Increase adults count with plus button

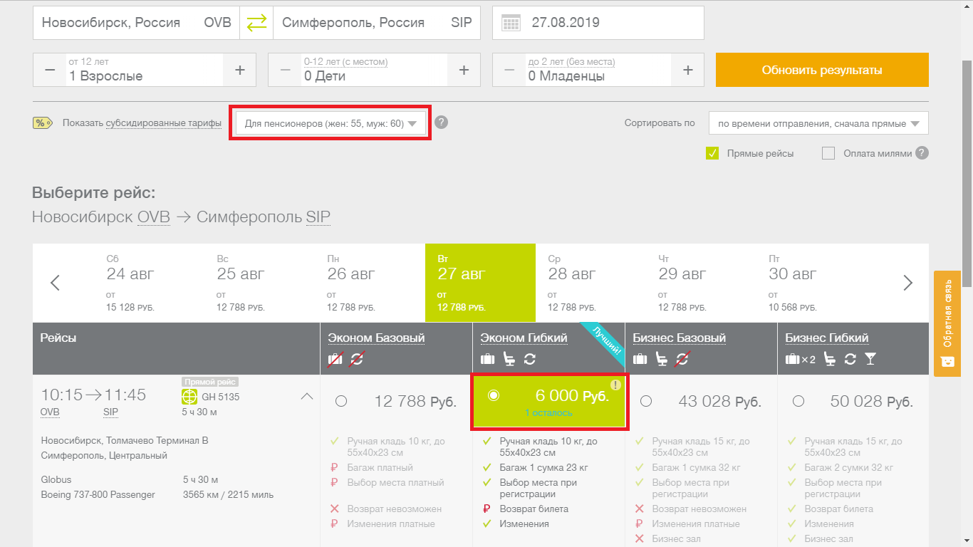click(240, 70)
